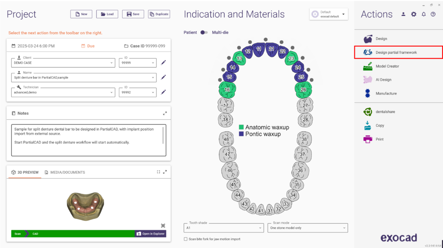Launch Design partial framework
The image size is (443, 248).
(x=398, y=53)
